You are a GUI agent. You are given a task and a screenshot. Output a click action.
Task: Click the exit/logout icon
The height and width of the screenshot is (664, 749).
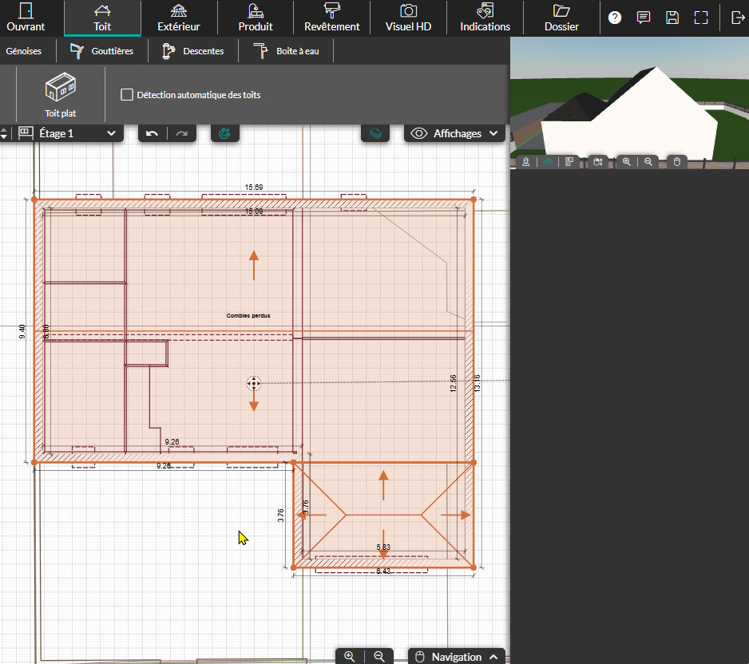point(737,18)
